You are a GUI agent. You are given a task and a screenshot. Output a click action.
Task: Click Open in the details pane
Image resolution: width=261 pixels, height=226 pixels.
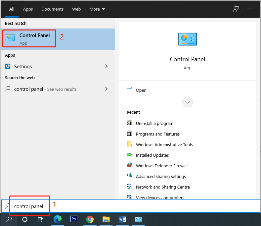141,90
